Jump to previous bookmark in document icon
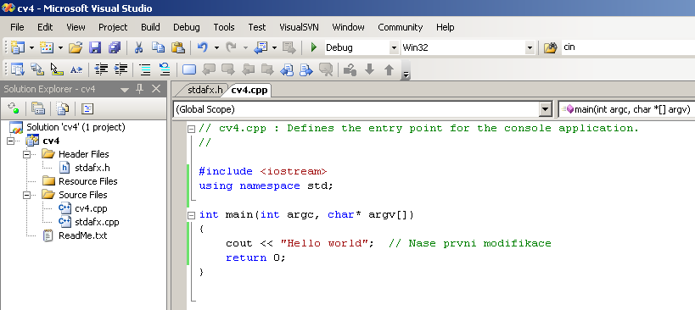Image resolution: width=695 pixels, height=310 pixels. tap(287, 69)
